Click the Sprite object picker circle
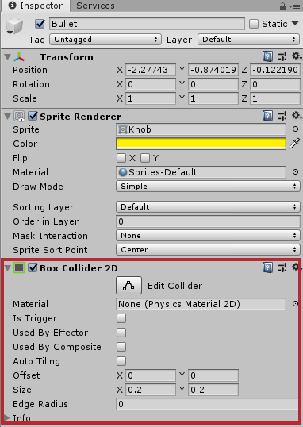The width and height of the screenshot is (303, 427). pyautogui.click(x=295, y=129)
